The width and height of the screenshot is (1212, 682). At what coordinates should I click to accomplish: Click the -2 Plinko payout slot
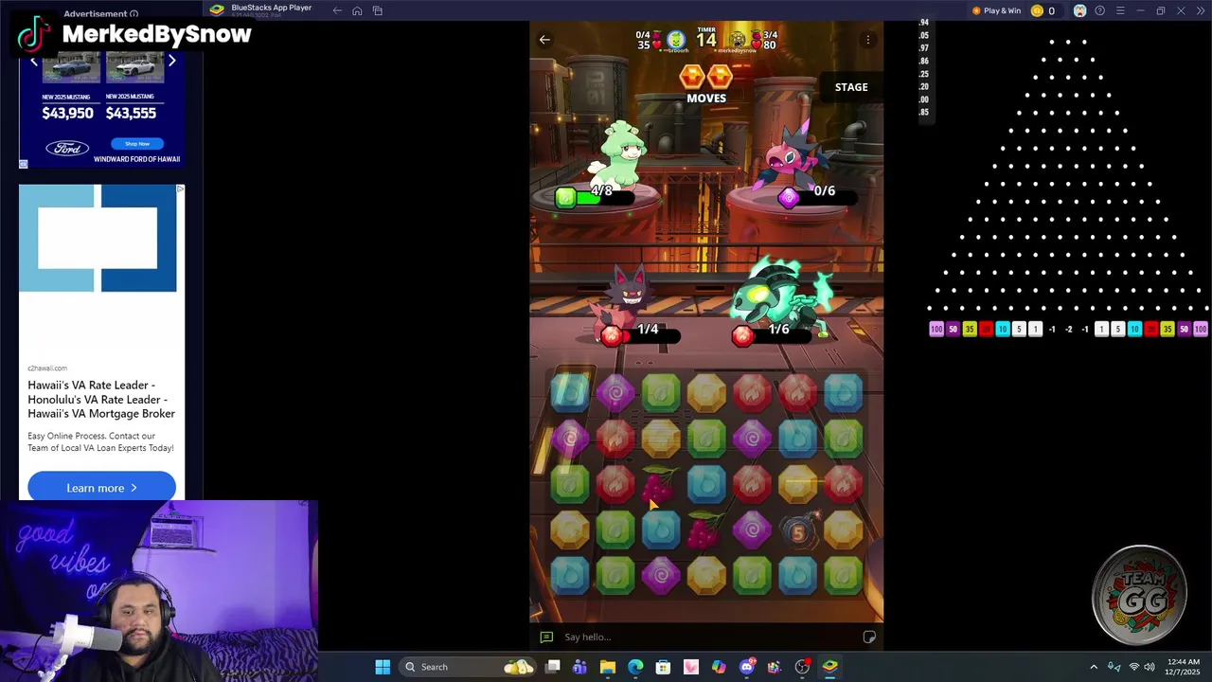pos(1069,330)
